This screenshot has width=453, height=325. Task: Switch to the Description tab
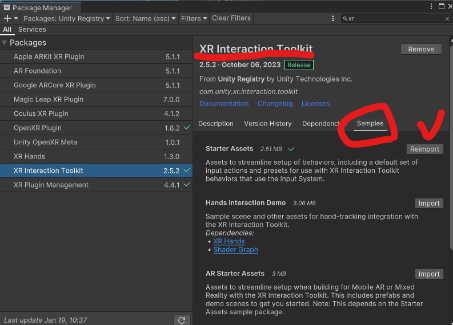pyautogui.click(x=216, y=124)
